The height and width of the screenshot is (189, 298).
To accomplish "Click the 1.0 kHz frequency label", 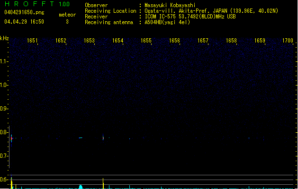I will tap(4, 85).
